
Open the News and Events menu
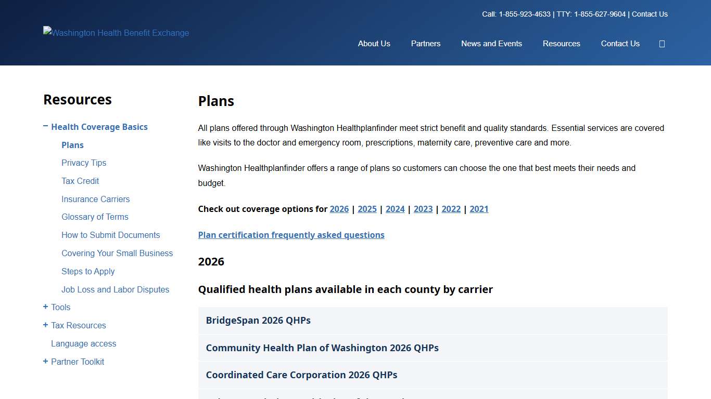[491, 44]
